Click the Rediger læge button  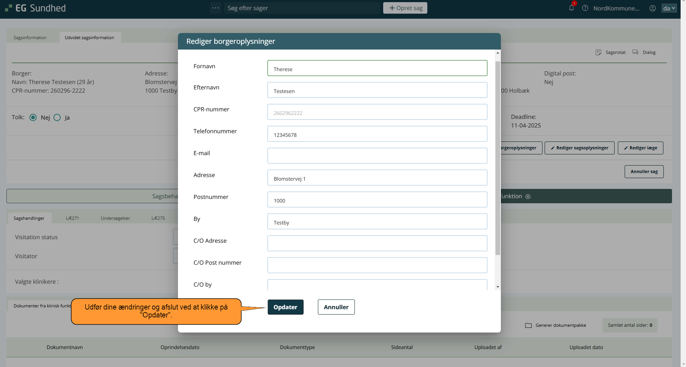click(x=640, y=148)
